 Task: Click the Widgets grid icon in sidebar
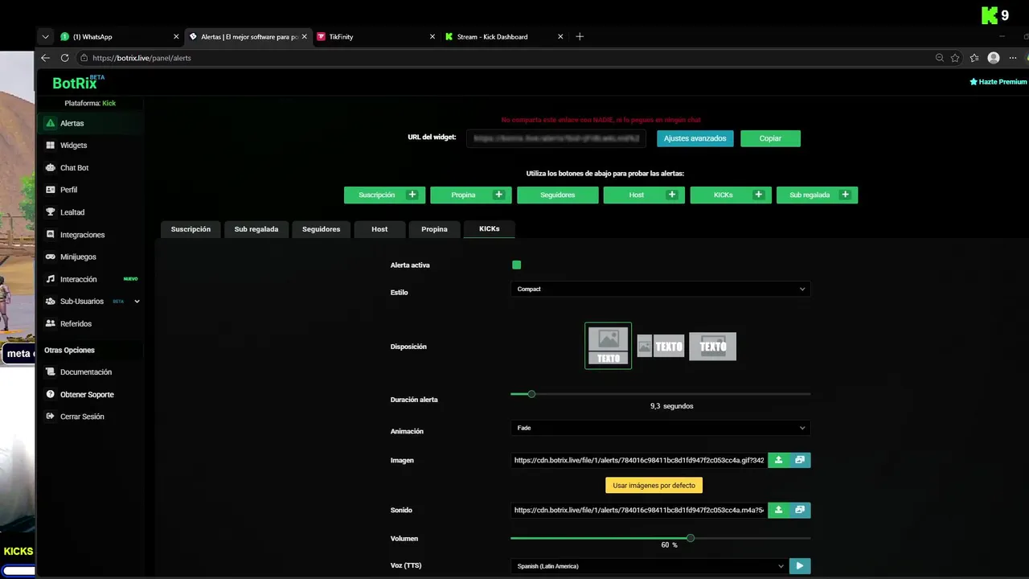[51, 146]
